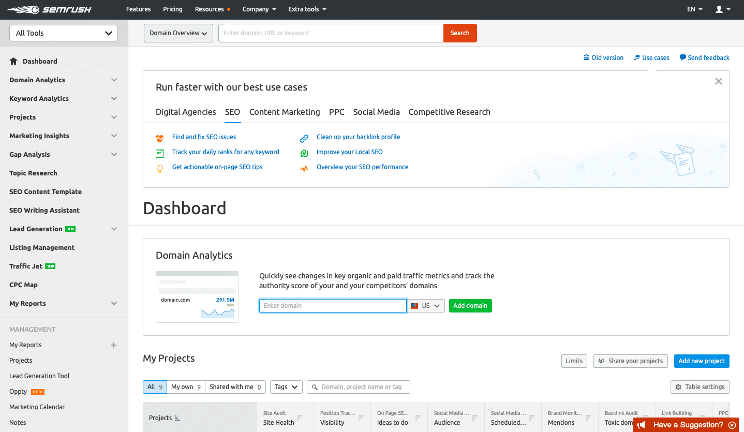Click the people icon in Share your projects
The height and width of the screenshot is (432, 744).
tap(601, 361)
